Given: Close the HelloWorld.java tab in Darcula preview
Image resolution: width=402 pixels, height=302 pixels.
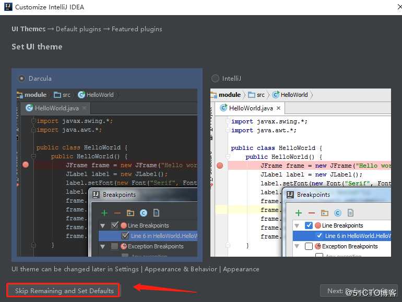Looking at the screenshot, I should [x=85, y=108].
